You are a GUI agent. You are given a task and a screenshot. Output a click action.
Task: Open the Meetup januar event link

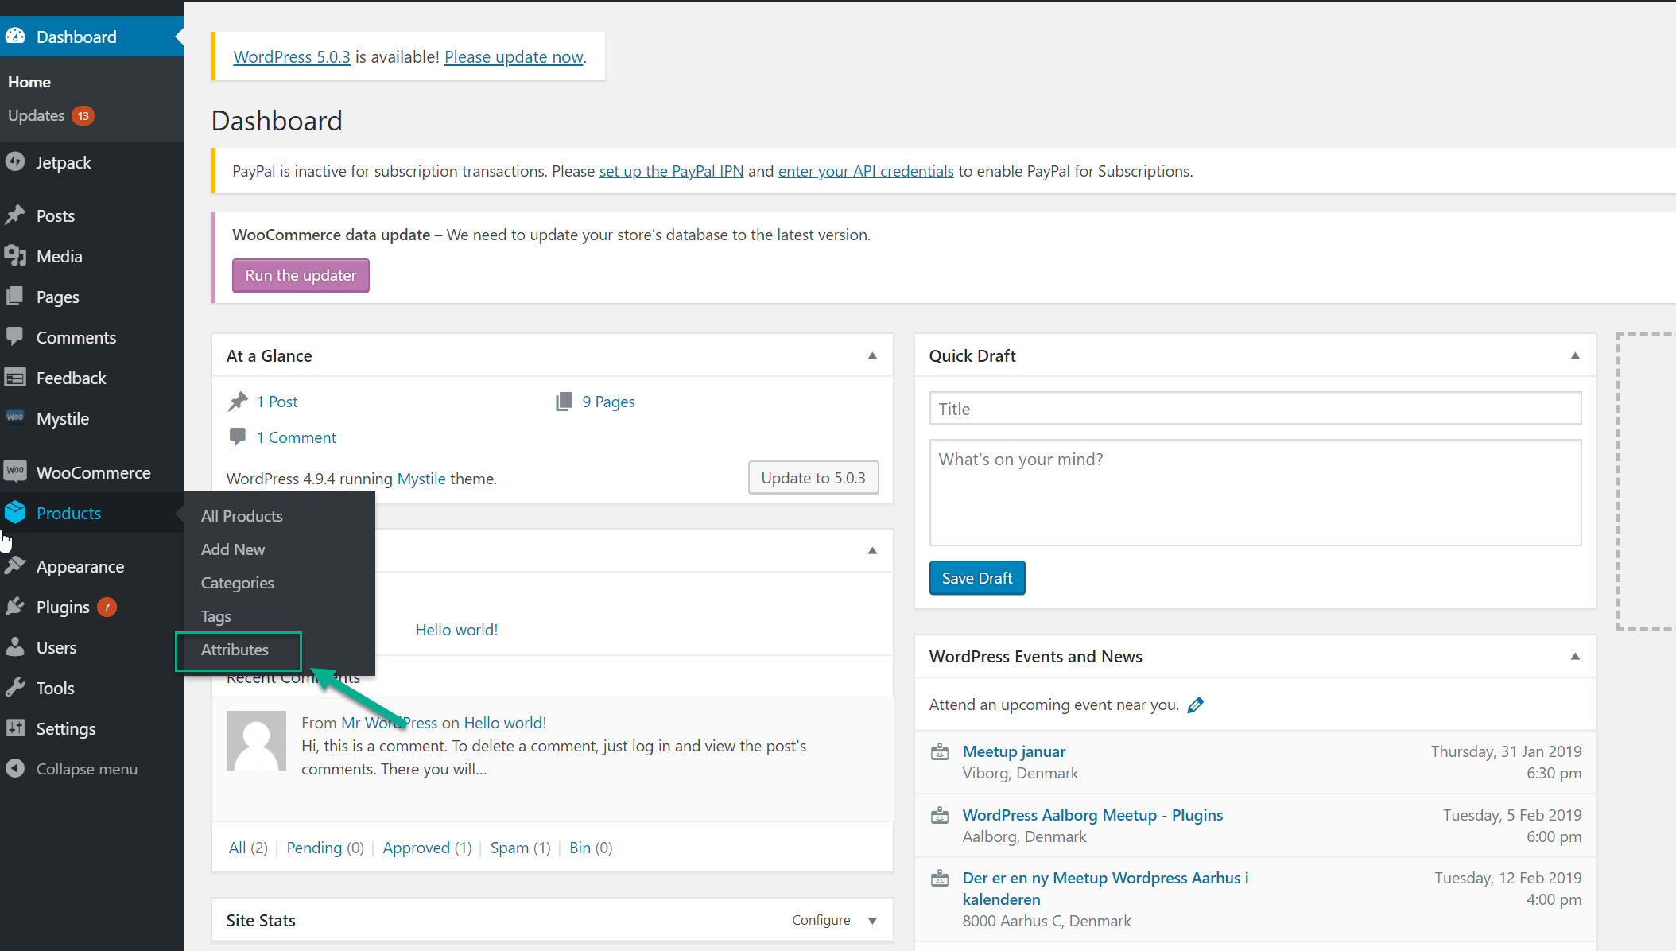(x=1014, y=751)
